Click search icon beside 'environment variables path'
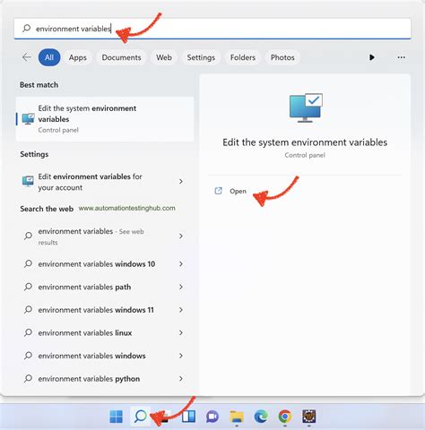425x430 pixels. tap(28, 287)
